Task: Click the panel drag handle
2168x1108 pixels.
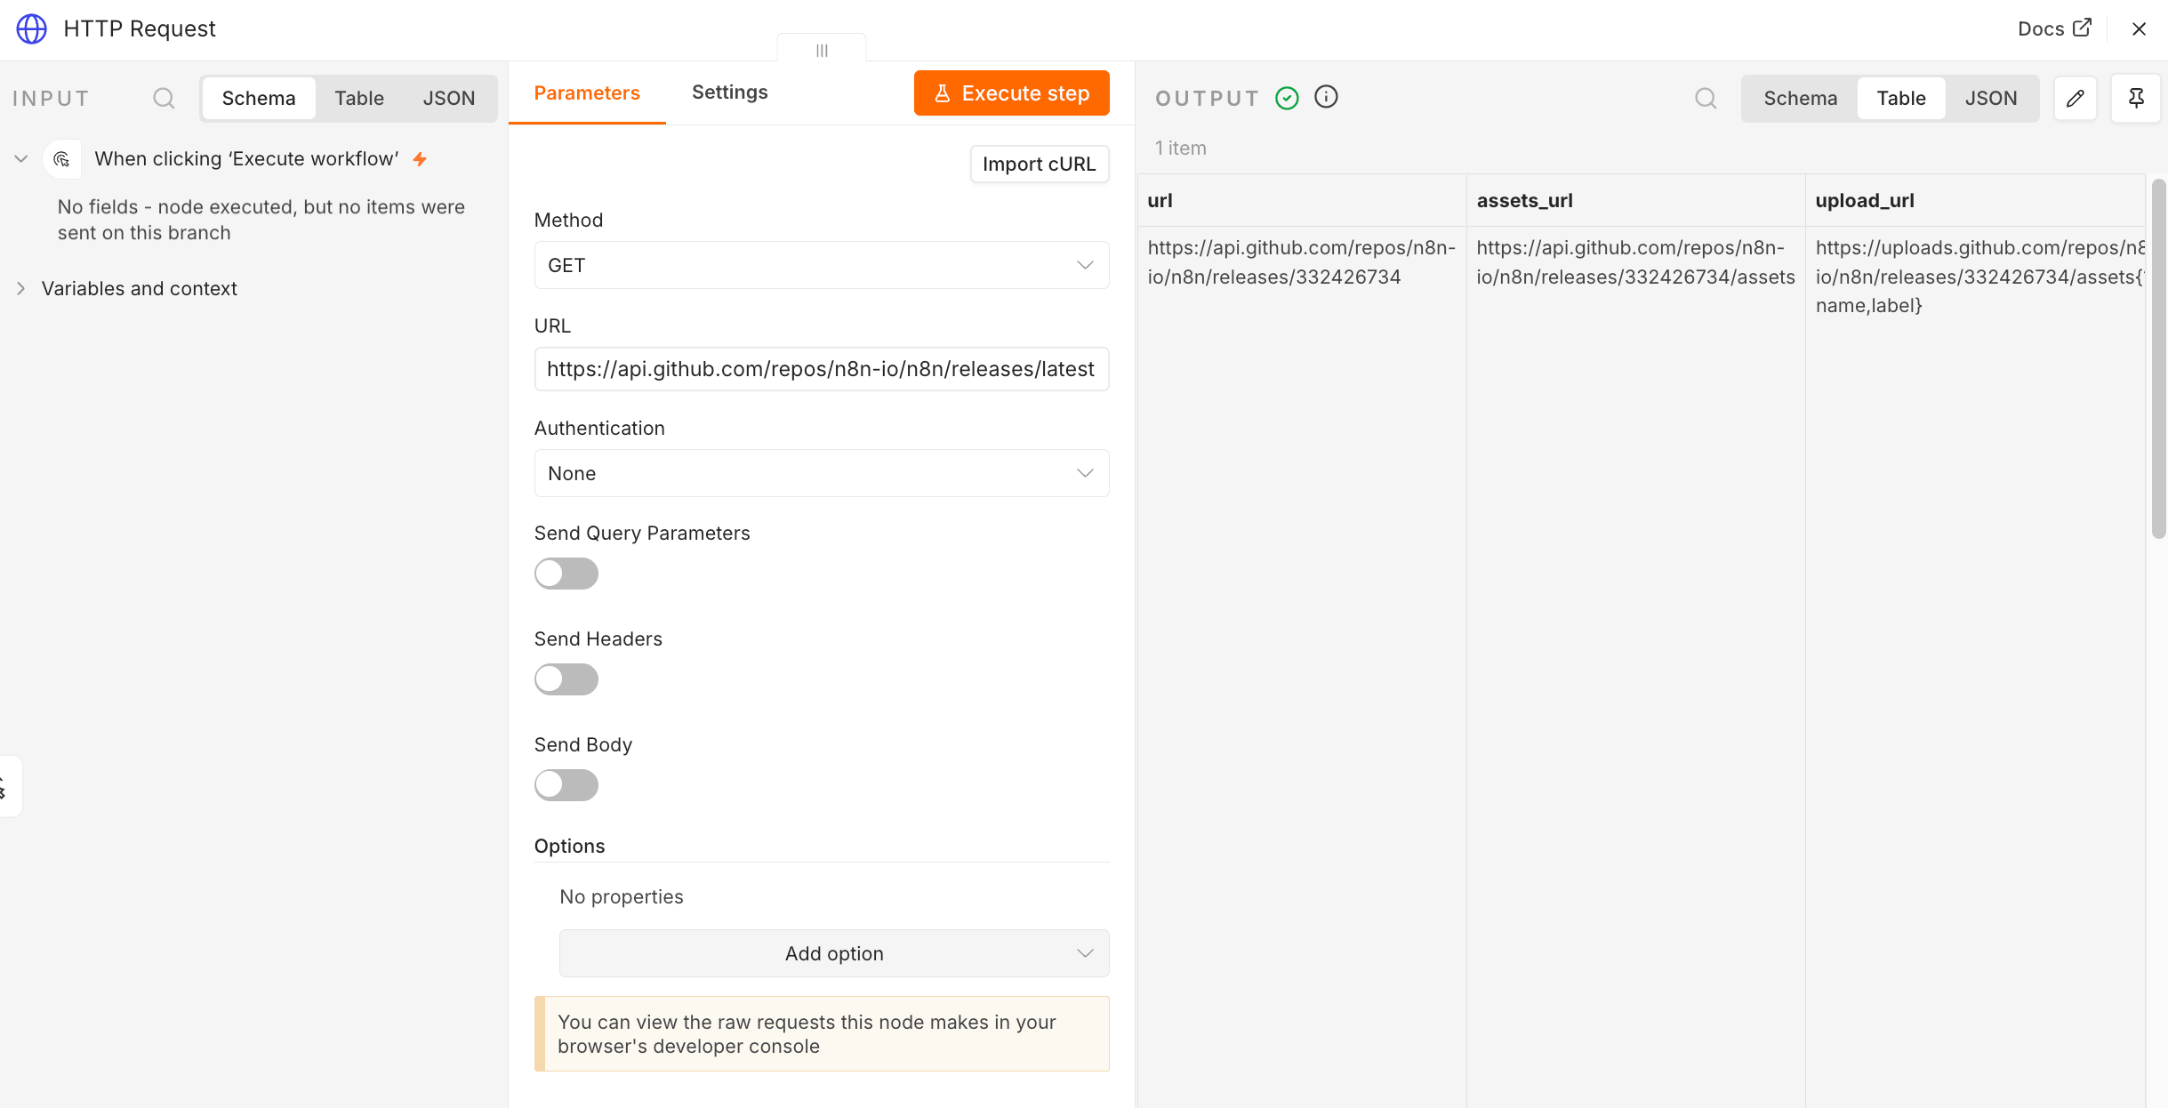Action: click(x=822, y=50)
